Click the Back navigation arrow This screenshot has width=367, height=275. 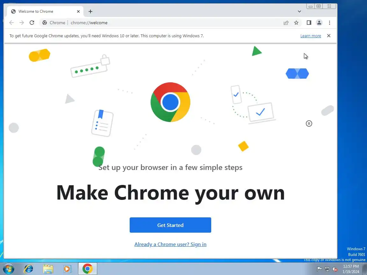click(x=11, y=23)
